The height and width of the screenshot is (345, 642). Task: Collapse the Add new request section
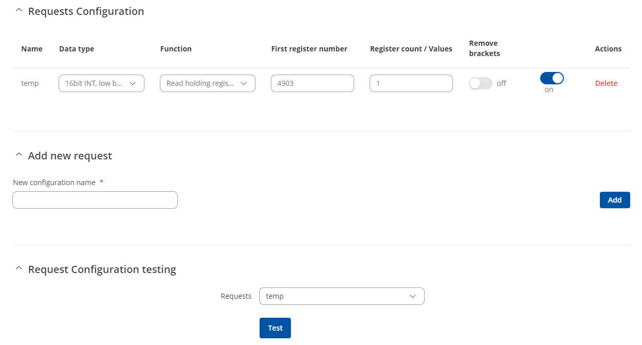tap(19, 155)
